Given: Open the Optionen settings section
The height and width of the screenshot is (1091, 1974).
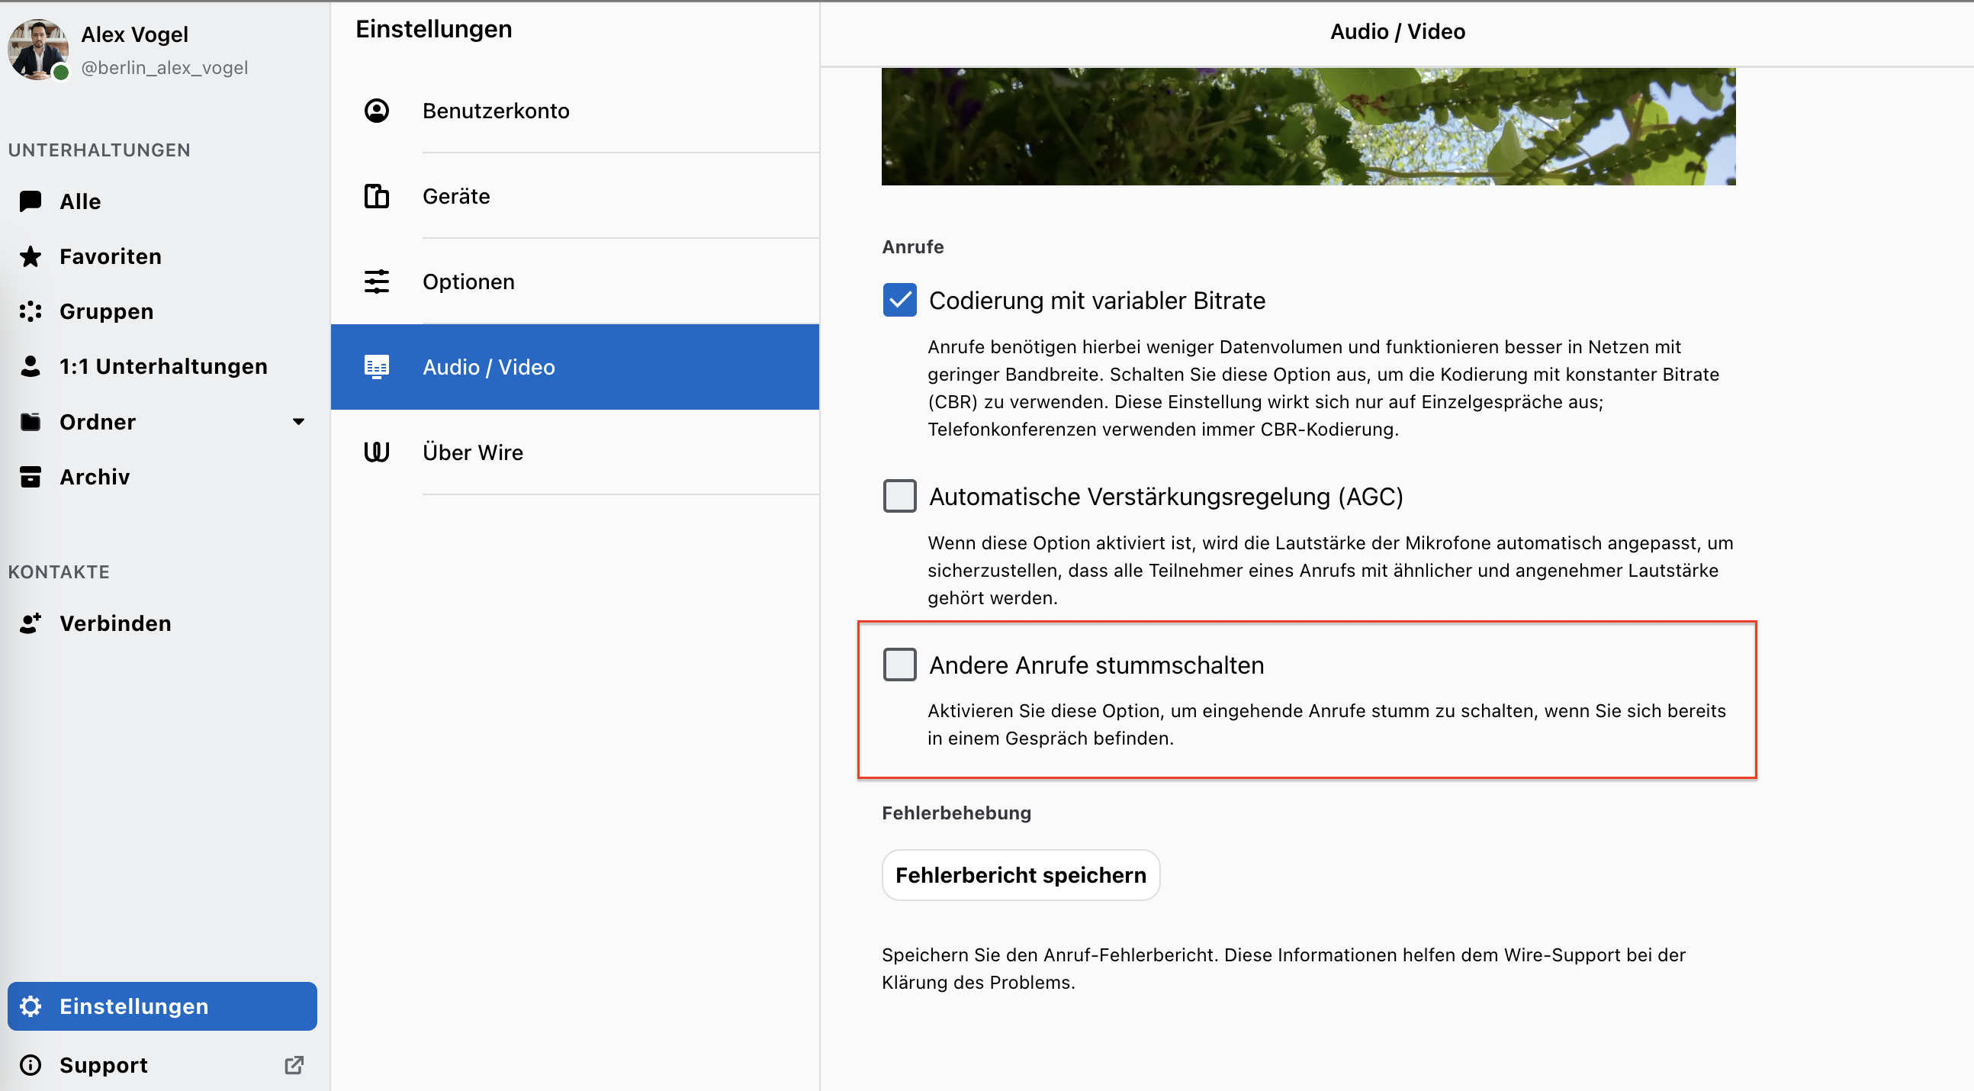Looking at the screenshot, I should click(x=574, y=282).
